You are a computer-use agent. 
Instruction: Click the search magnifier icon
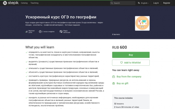pos(112,3)
